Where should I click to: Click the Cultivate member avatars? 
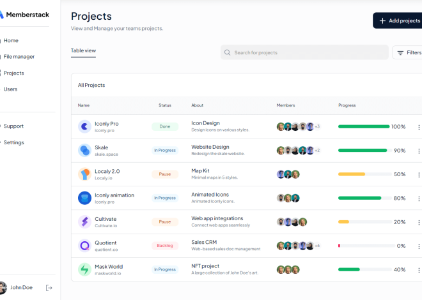coord(292,222)
